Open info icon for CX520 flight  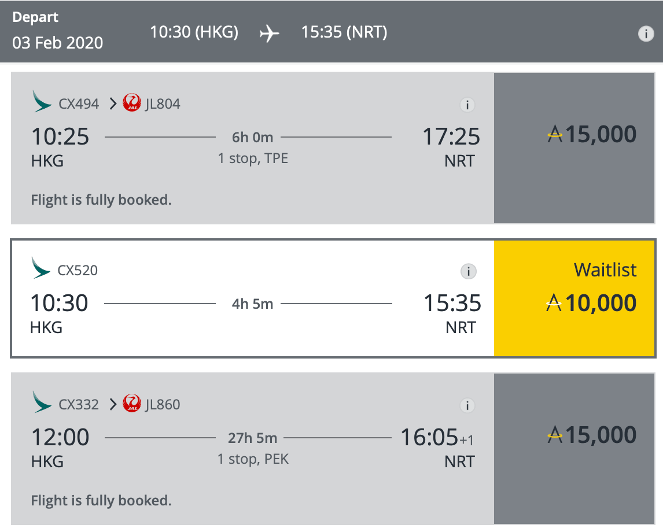(x=468, y=271)
